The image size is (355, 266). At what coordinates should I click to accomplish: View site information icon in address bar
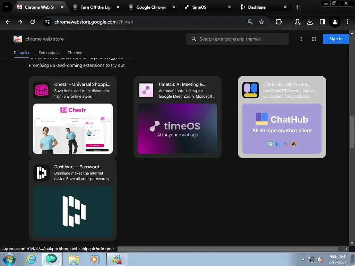click(x=47, y=22)
